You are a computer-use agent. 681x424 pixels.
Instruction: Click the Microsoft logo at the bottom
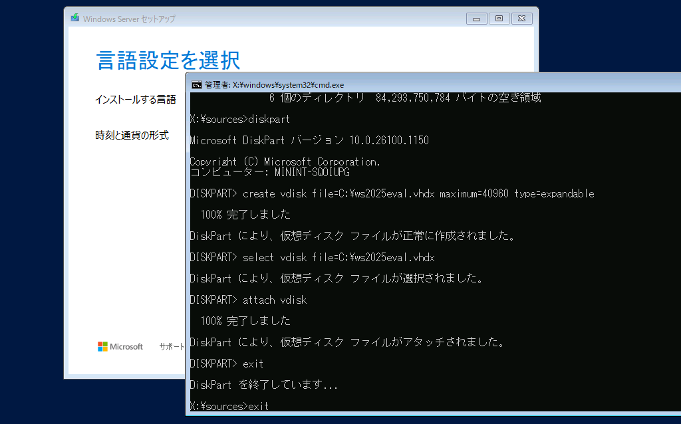coord(120,346)
